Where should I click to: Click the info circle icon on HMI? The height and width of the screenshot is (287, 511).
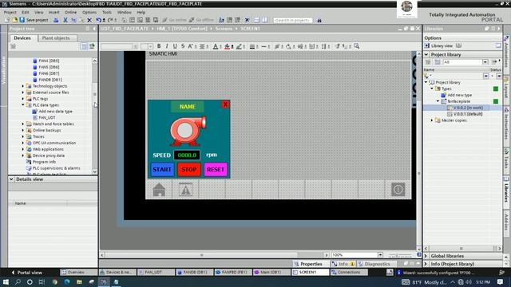point(398,190)
